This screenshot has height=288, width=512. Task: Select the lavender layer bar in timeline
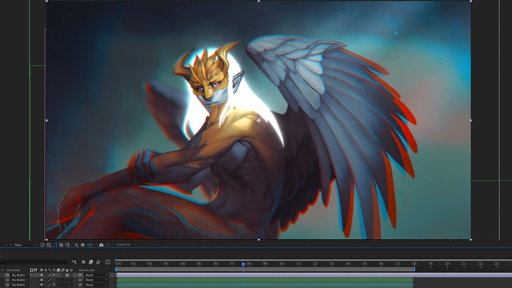[x=314, y=275]
